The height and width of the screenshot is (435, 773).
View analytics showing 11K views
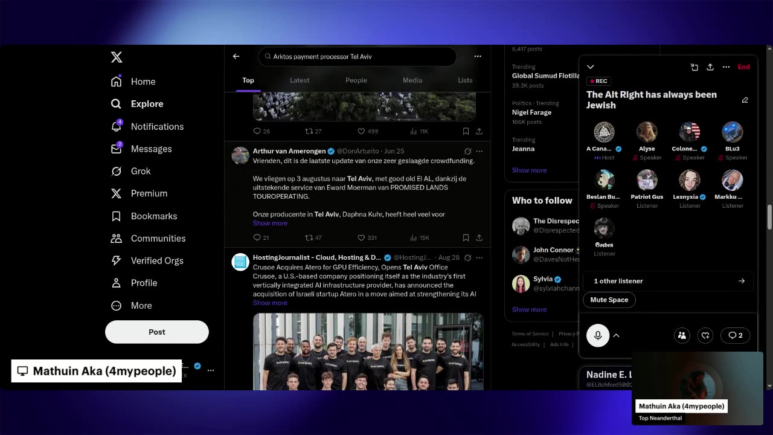(419, 131)
